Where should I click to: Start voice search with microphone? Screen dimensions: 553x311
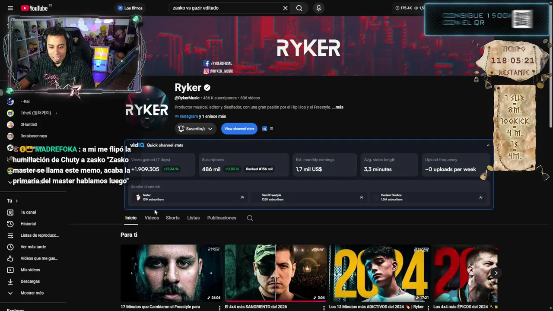(x=319, y=8)
